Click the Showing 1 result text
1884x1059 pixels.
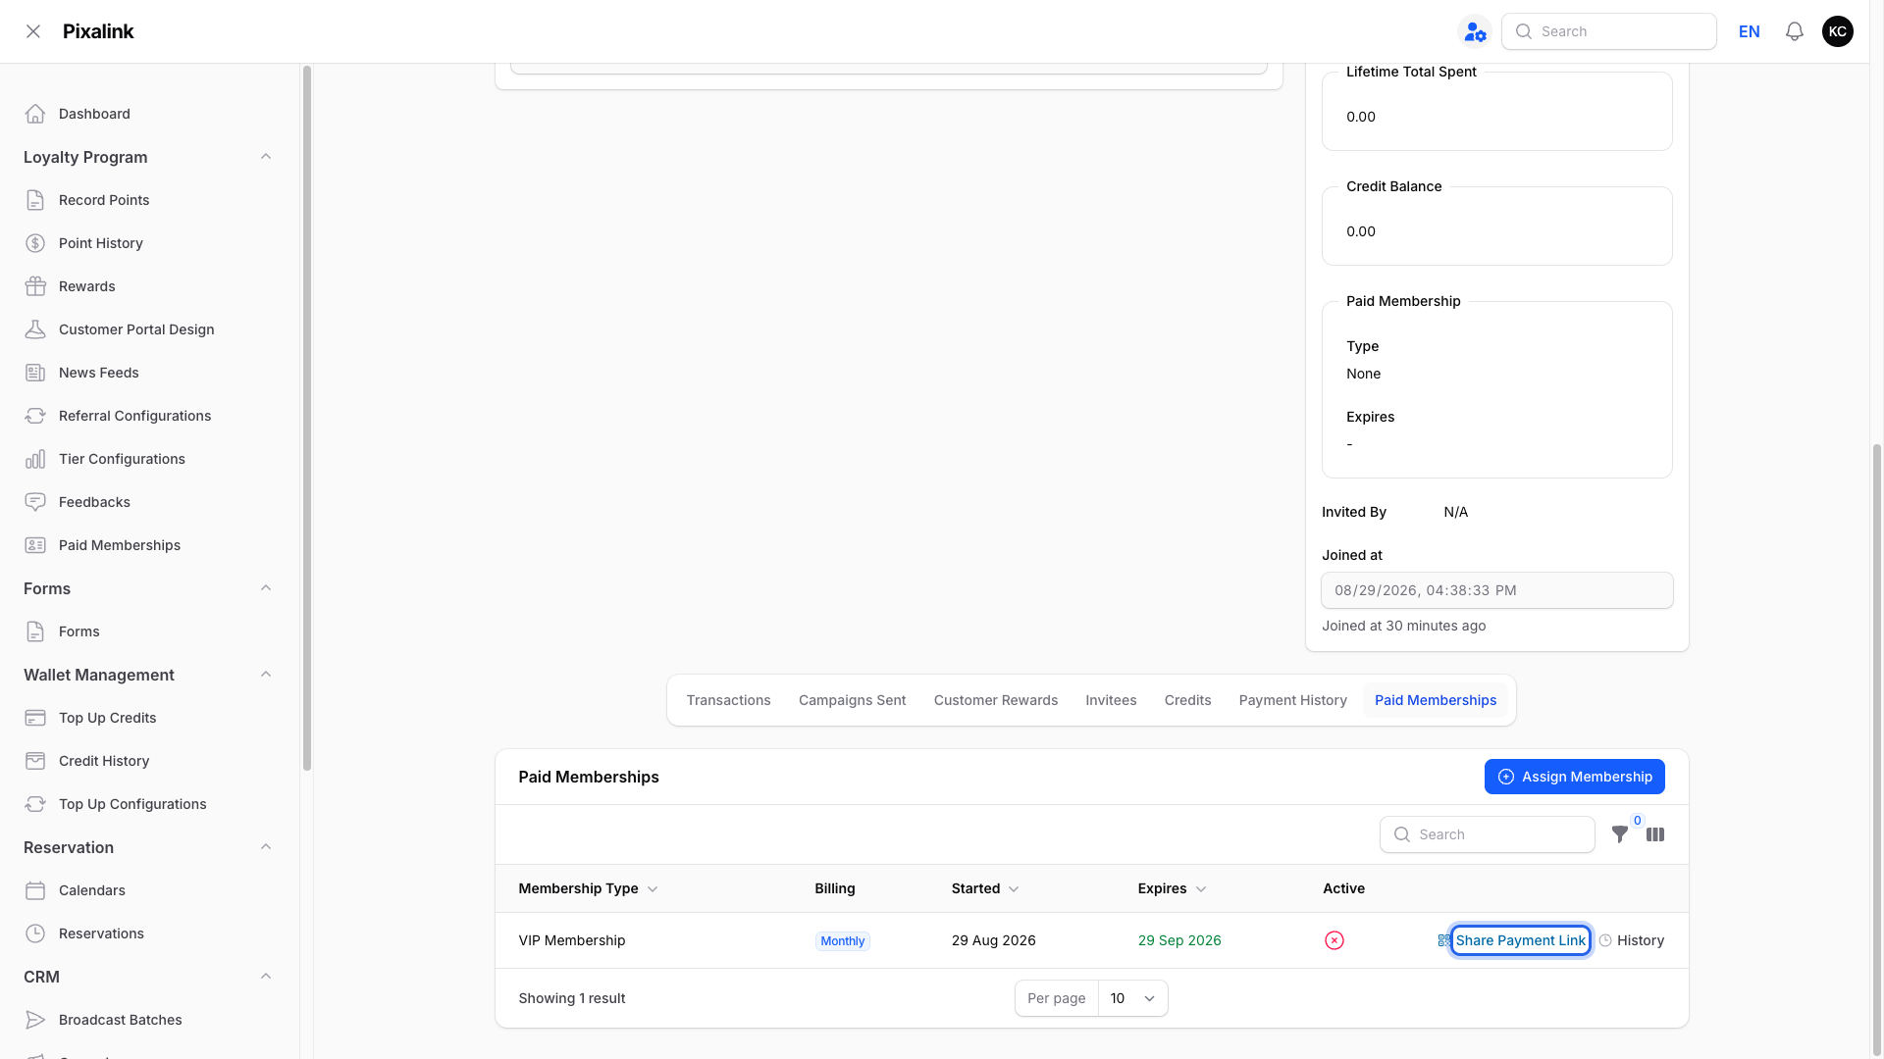[x=571, y=998]
